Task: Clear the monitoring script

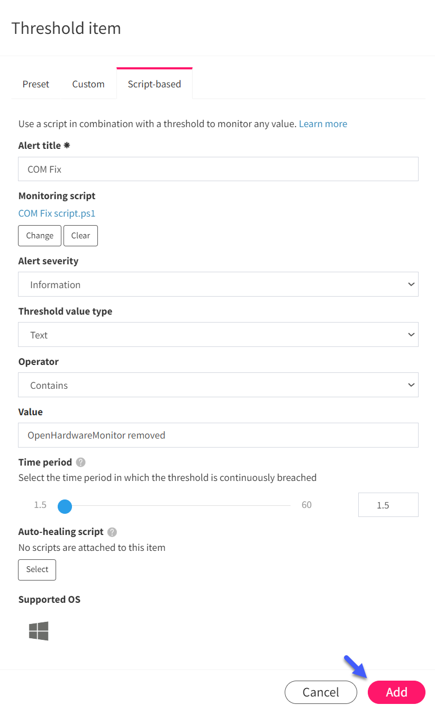Action: (x=80, y=236)
